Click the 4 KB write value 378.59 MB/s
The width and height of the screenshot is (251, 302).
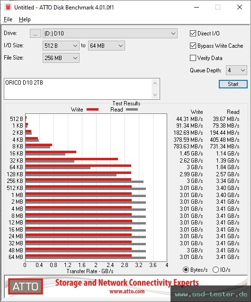[x=188, y=139]
